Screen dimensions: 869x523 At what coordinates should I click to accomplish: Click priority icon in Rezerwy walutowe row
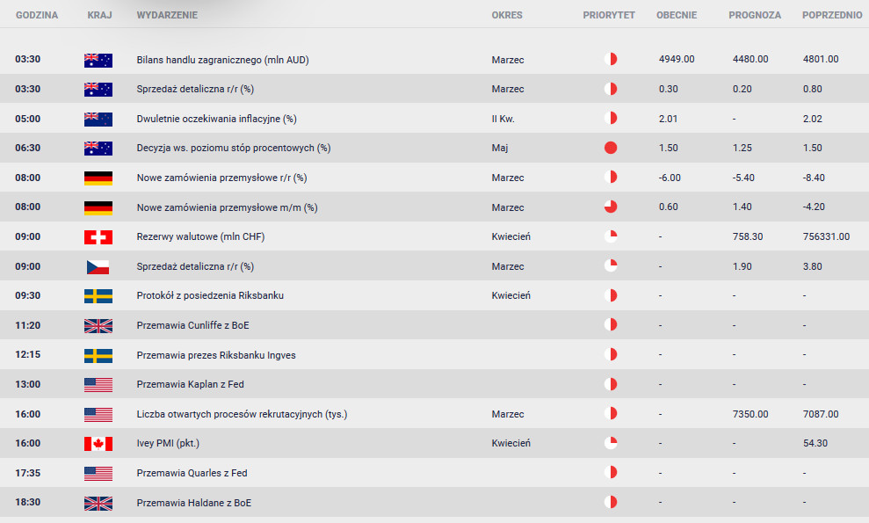(611, 236)
